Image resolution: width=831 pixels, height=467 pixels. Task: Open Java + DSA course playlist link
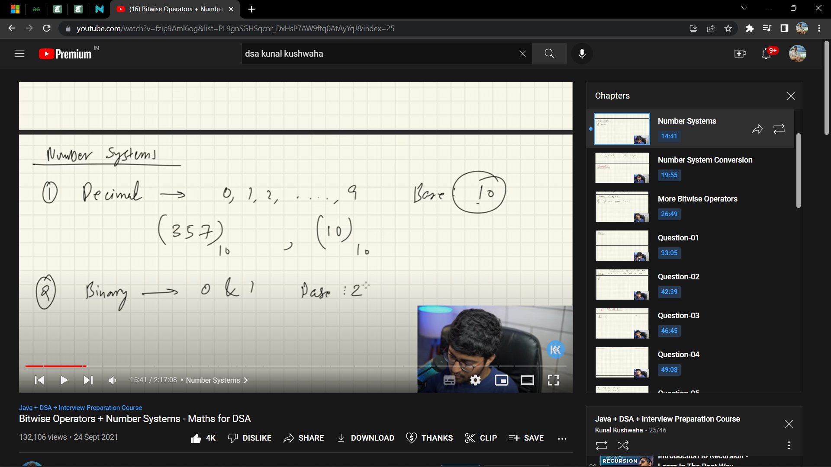tap(80, 408)
